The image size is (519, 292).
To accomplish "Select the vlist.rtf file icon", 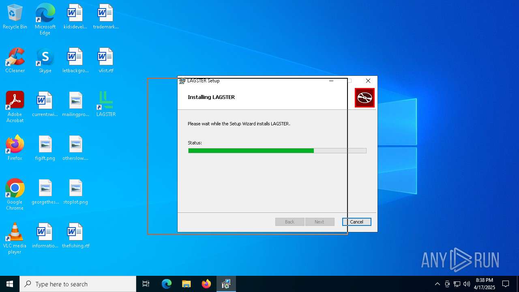I will (x=105, y=60).
